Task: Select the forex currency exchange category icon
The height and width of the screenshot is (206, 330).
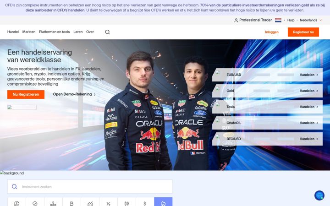Action: (16, 203)
